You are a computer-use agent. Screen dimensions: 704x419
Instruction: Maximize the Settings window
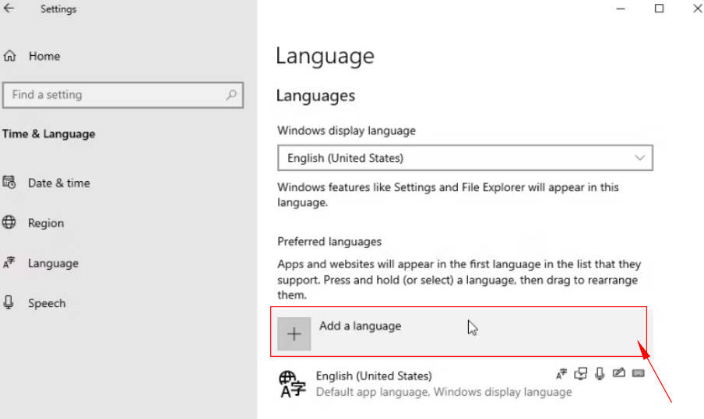coord(659,9)
